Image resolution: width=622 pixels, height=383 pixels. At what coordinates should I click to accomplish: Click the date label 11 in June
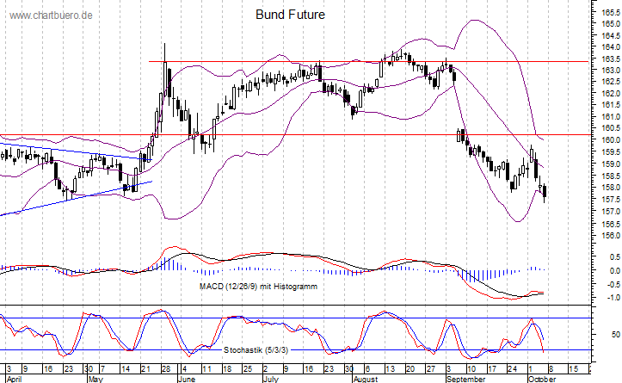[206, 369]
